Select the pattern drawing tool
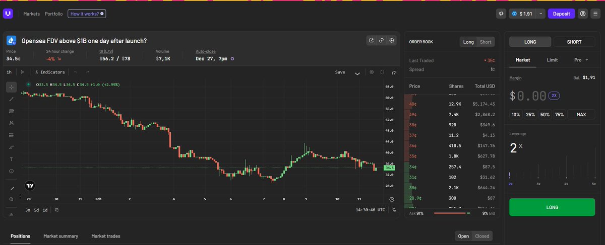This screenshot has height=245, width=605. click(x=11, y=123)
